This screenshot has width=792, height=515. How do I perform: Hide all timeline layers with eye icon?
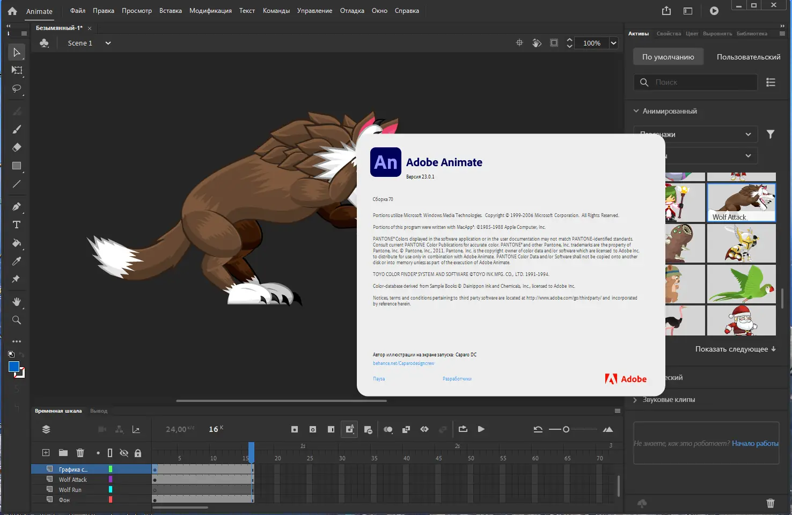pos(124,452)
